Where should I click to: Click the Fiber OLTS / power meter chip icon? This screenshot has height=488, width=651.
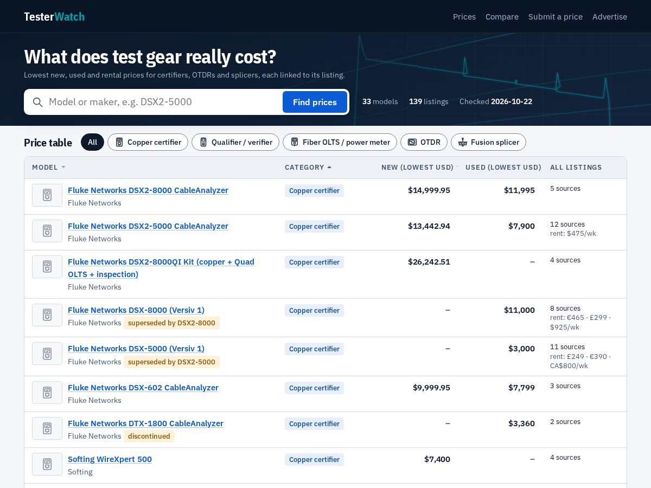[295, 142]
